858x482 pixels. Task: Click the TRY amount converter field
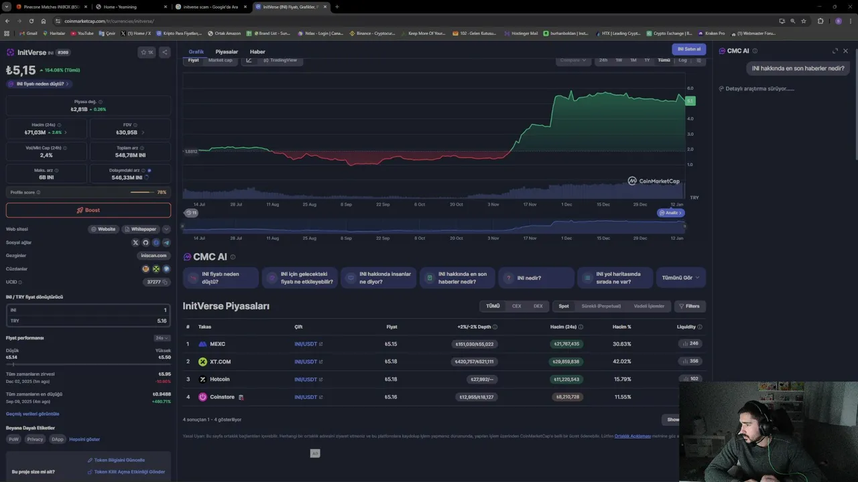(88, 321)
